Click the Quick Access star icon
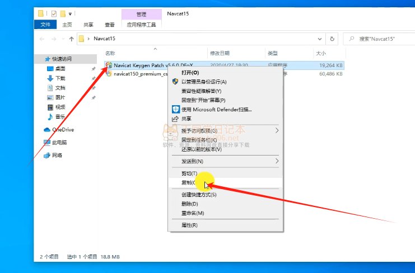 [48, 59]
